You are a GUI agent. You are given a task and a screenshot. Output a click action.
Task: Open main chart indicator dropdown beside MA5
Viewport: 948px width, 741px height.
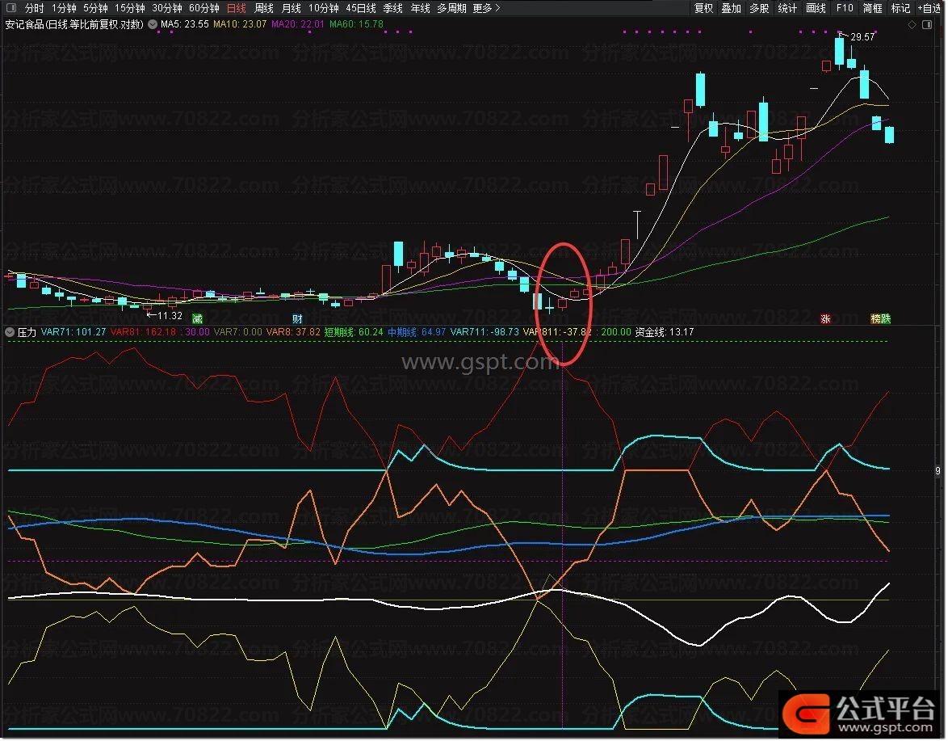[x=153, y=24]
